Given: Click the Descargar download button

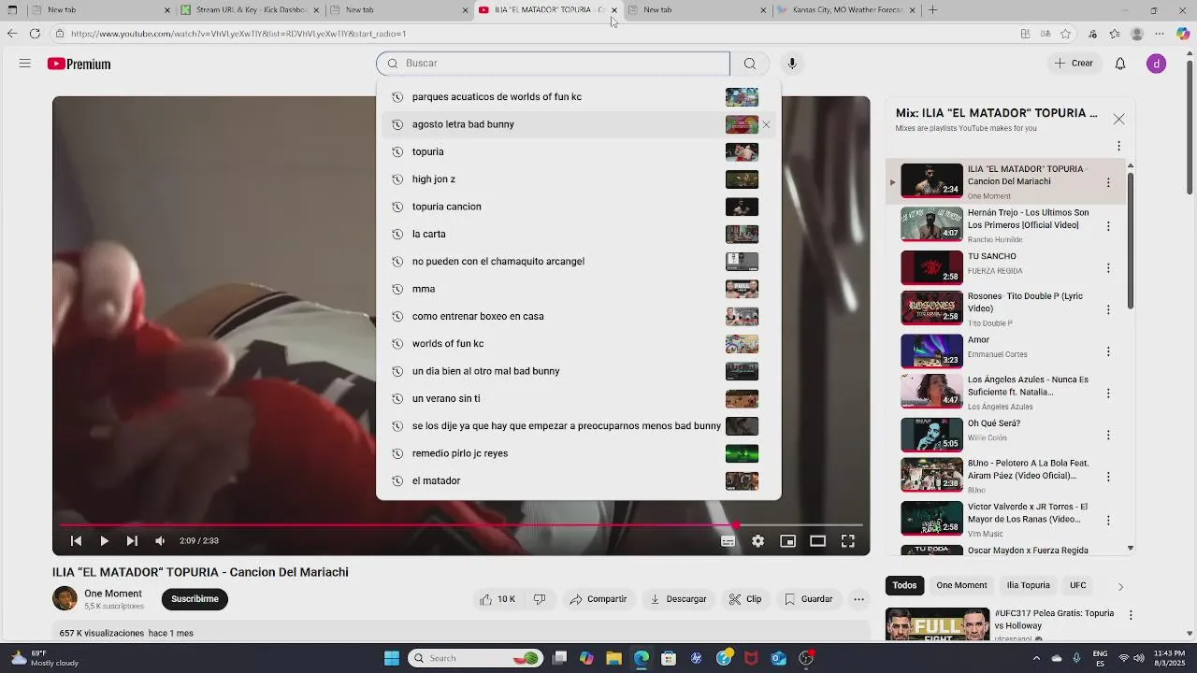Looking at the screenshot, I should [x=679, y=599].
